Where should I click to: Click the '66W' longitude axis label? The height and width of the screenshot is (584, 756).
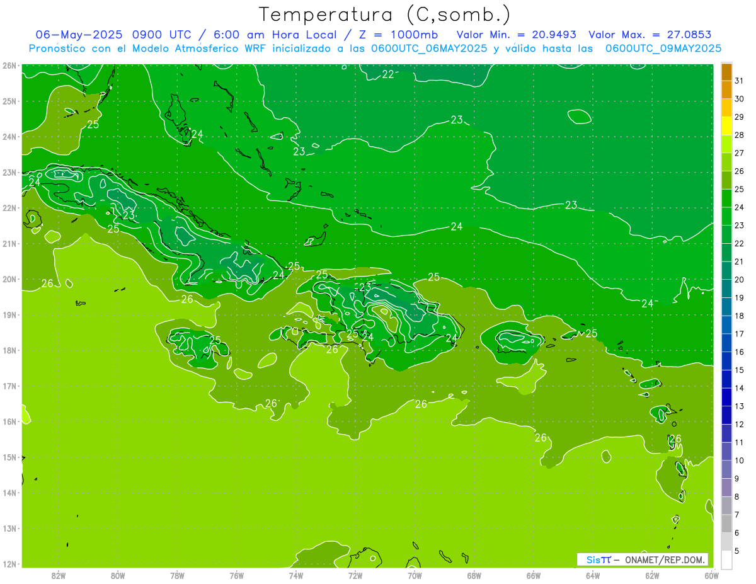click(x=534, y=575)
